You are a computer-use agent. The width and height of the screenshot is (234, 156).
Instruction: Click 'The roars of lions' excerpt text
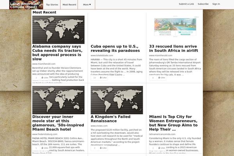pyautogui.click(x=175, y=67)
